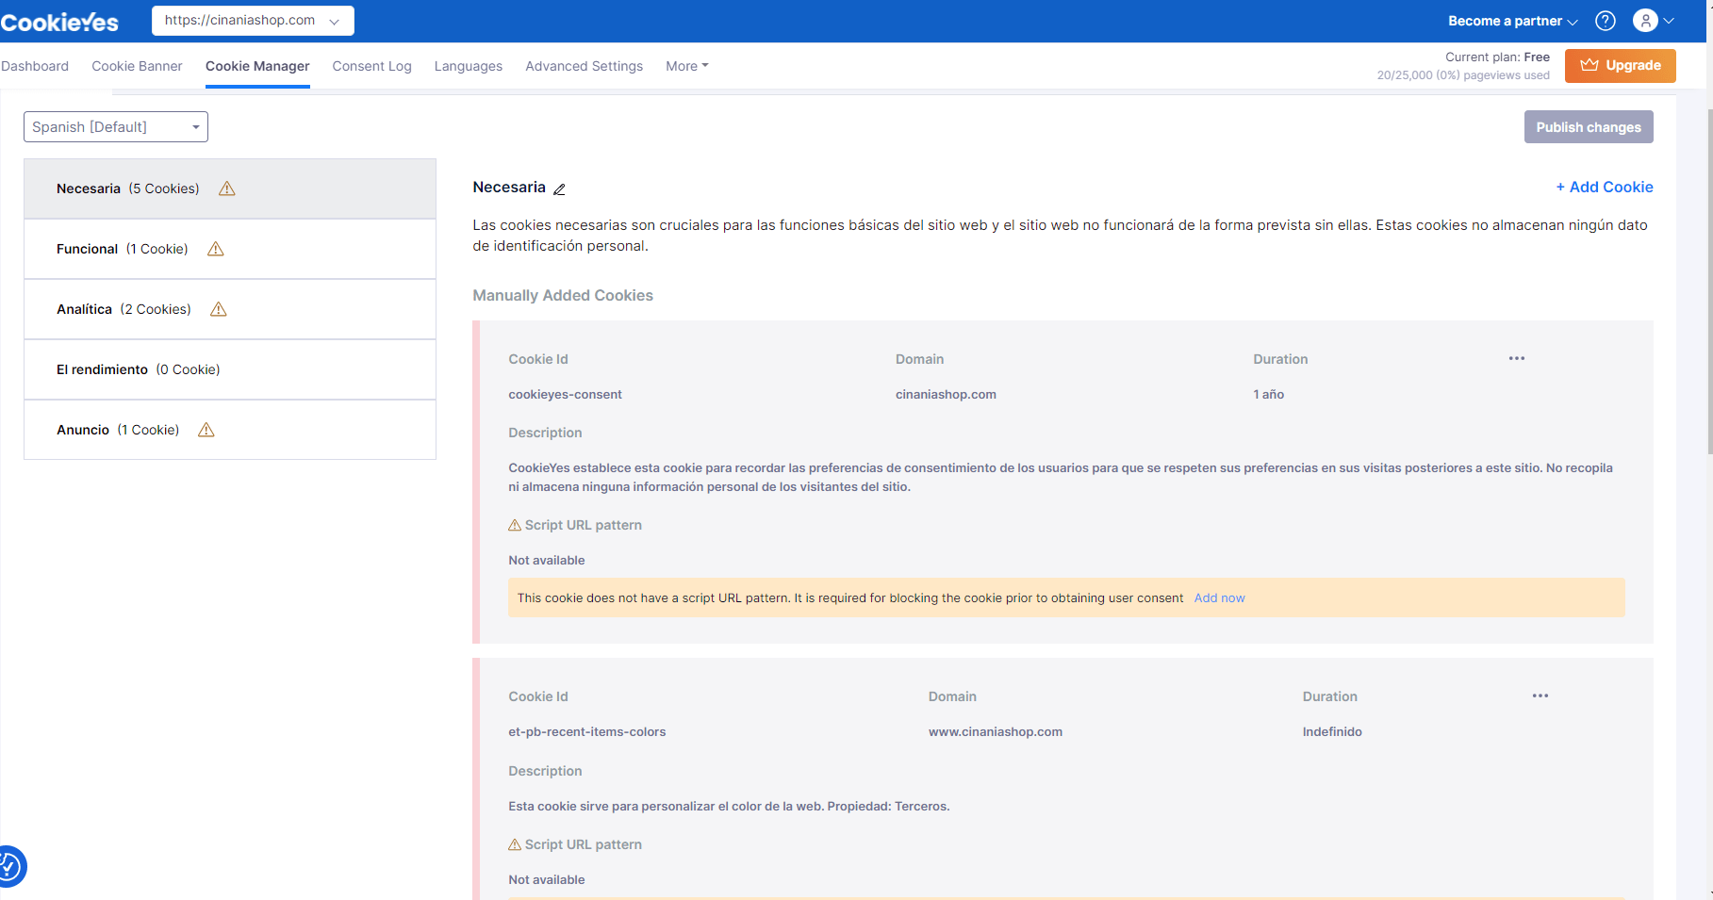Click the 1 año duration value
The image size is (1713, 900).
pos(1268,394)
